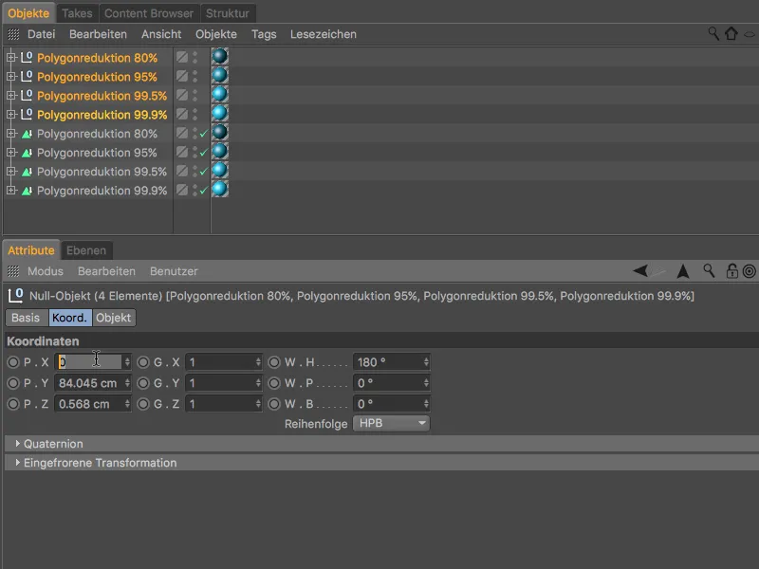Click null object icon of orange Polygonreduktion 99.9%
The width and height of the screenshot is (759, 569).
point(27,115)
